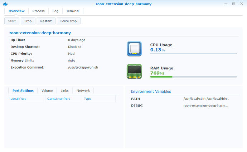The height and width of the screenshot is (152, 247).
Task: Click the 'Execution Command:' label
Action: click(28, 67)
